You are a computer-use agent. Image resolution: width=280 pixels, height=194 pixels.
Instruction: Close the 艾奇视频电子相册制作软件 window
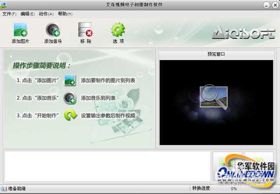(275, 5)
